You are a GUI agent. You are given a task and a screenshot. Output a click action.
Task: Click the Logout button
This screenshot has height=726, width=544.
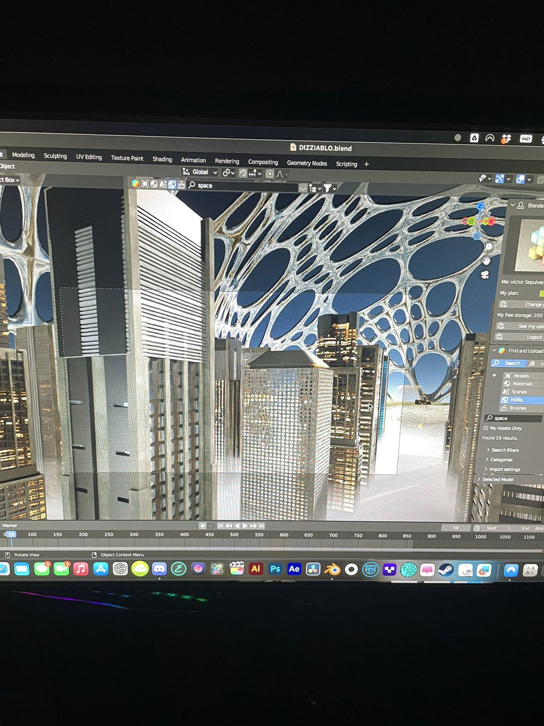point(519,336)
